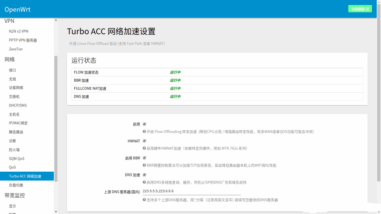Uncheck the 启用 BBR option
Image resolution: width=381 pixels, height=214 pixels.
point(144,157)
